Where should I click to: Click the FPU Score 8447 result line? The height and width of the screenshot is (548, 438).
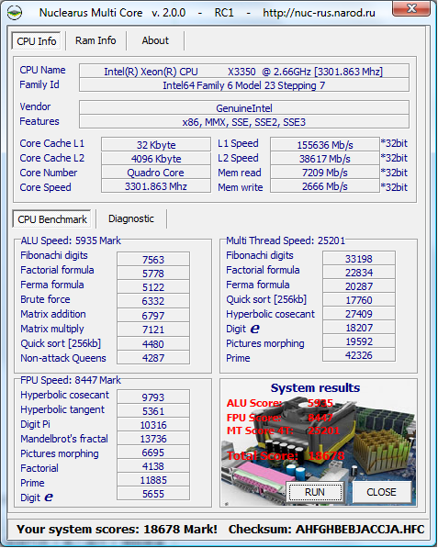[280, 418]
